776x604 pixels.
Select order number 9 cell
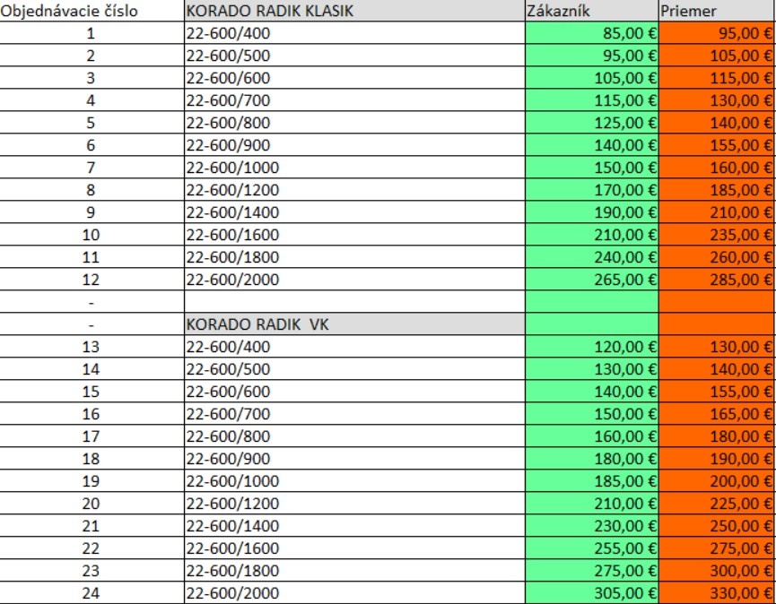tap(92, 212)
